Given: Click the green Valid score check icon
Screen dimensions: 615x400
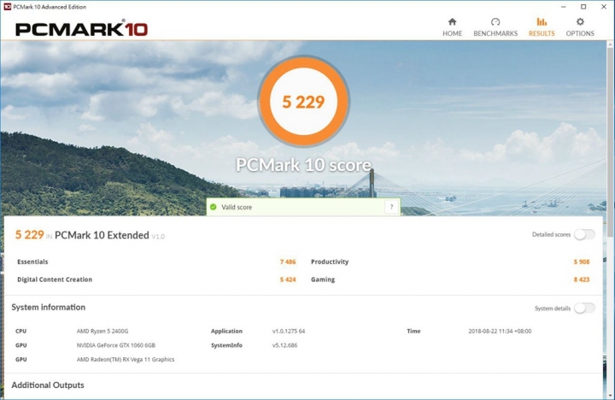Looking at the screenshot, I should click(213, 207).
